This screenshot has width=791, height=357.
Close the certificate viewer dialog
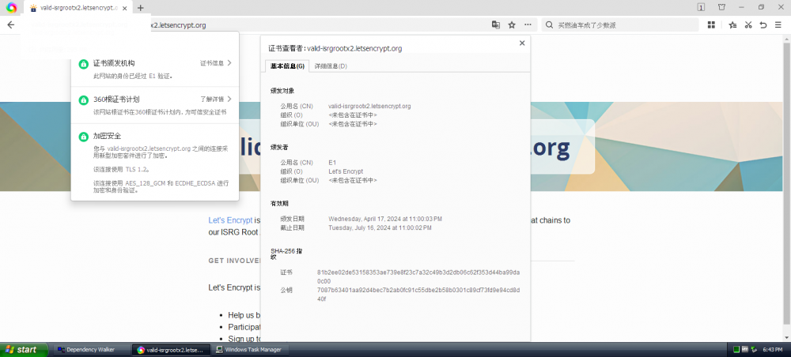coord(521,43)
